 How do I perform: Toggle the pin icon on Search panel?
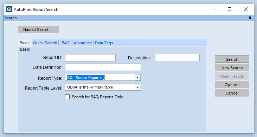(x=250, y=18)
